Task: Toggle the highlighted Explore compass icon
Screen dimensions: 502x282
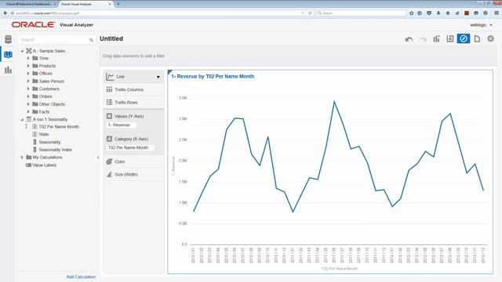Action: [x=464, y=38]
